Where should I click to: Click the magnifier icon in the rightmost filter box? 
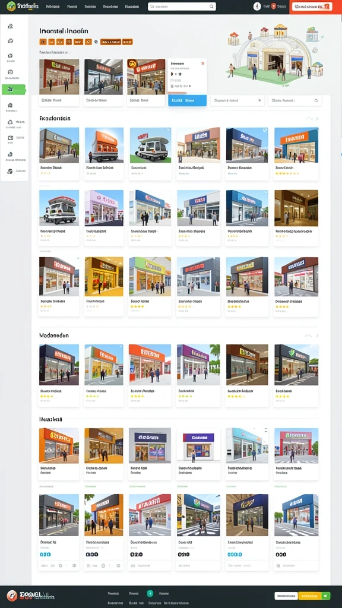click(x=316, y=100)
